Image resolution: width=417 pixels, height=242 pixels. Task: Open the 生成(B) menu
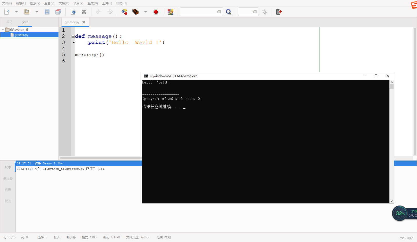pyautogui.click(x=93, y=3)
